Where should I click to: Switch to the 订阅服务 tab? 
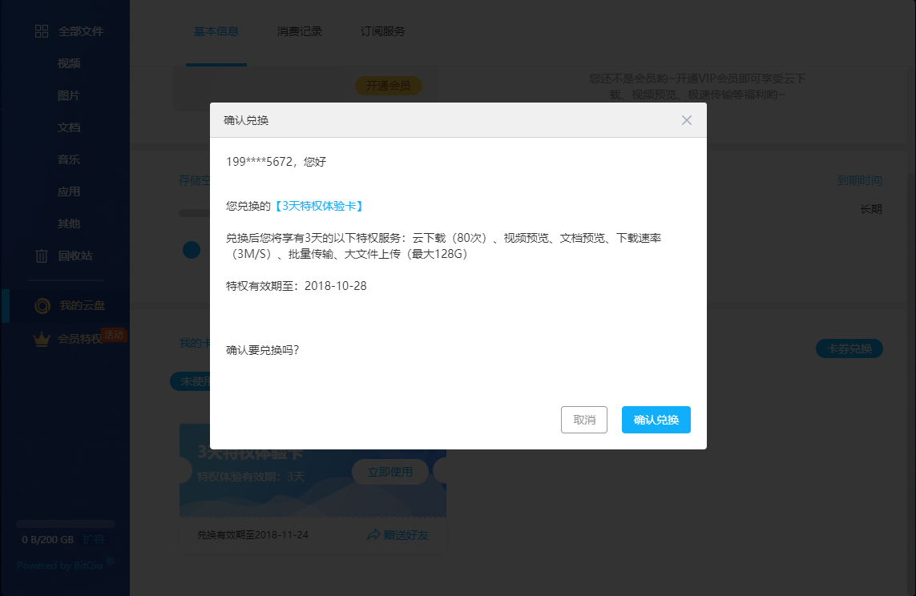pyautogui.click(x=382, y=32)
